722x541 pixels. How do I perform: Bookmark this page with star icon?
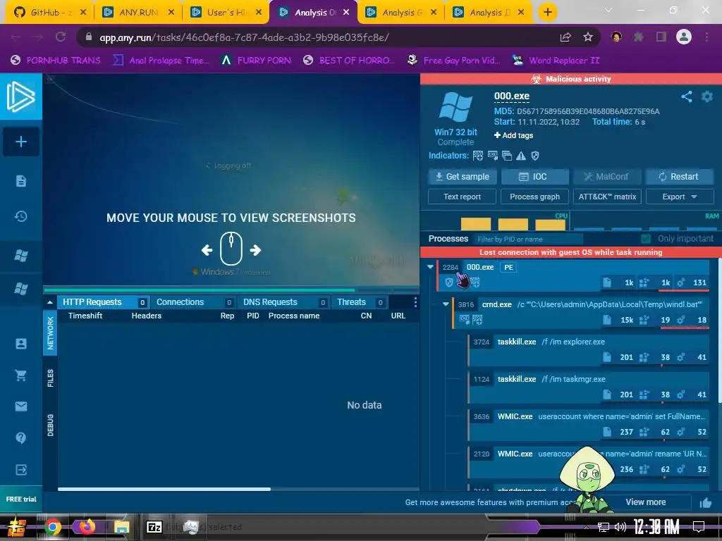pos(587,37)
